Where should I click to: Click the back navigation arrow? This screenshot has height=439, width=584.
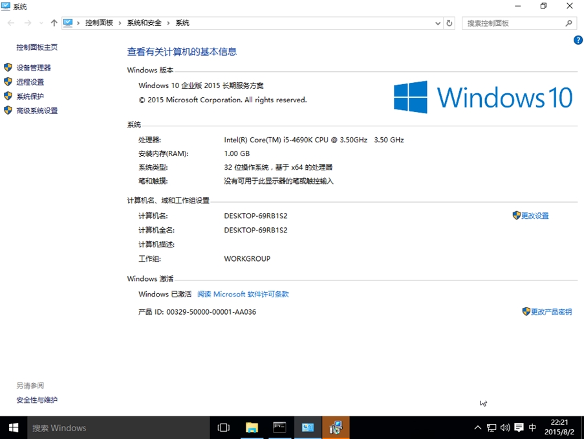pos(11,23)
